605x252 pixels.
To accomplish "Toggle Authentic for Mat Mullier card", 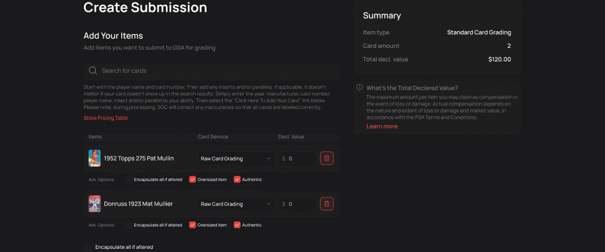I will (x=237, y=225).
